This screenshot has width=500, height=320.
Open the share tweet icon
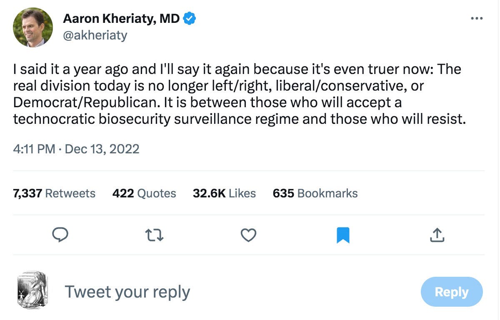coord(437,235)
